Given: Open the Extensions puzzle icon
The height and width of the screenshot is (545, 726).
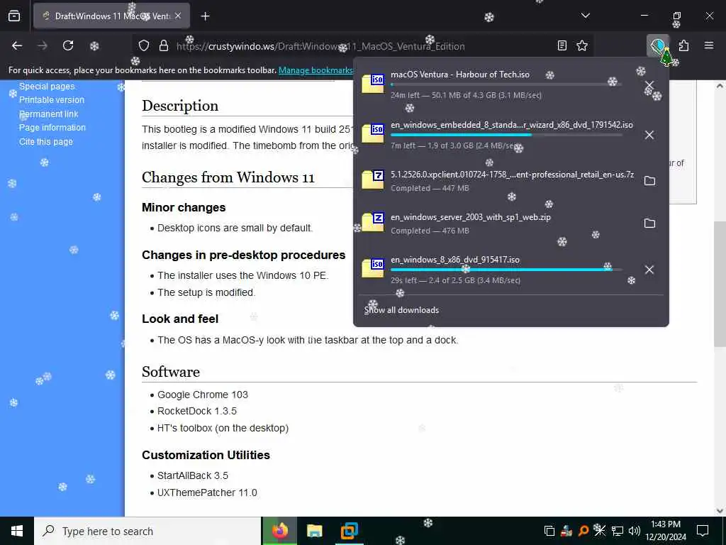Looking at the screenshot, I should tap(684, 46).
